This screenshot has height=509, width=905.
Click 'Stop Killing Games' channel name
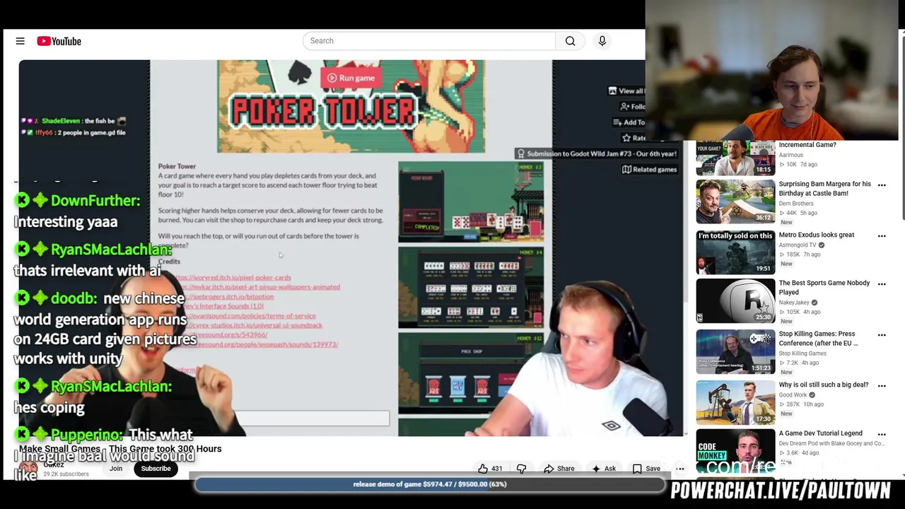pyautogui.click(x=802, y=353)
